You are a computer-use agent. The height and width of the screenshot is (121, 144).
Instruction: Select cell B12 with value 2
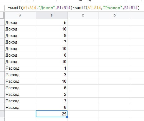pyautogui.click(x=52, y=94)
